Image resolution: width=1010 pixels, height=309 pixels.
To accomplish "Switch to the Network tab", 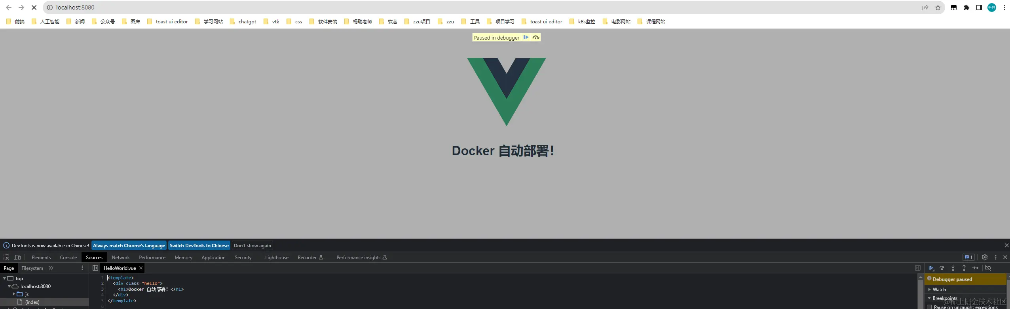I will click(121, 257).
